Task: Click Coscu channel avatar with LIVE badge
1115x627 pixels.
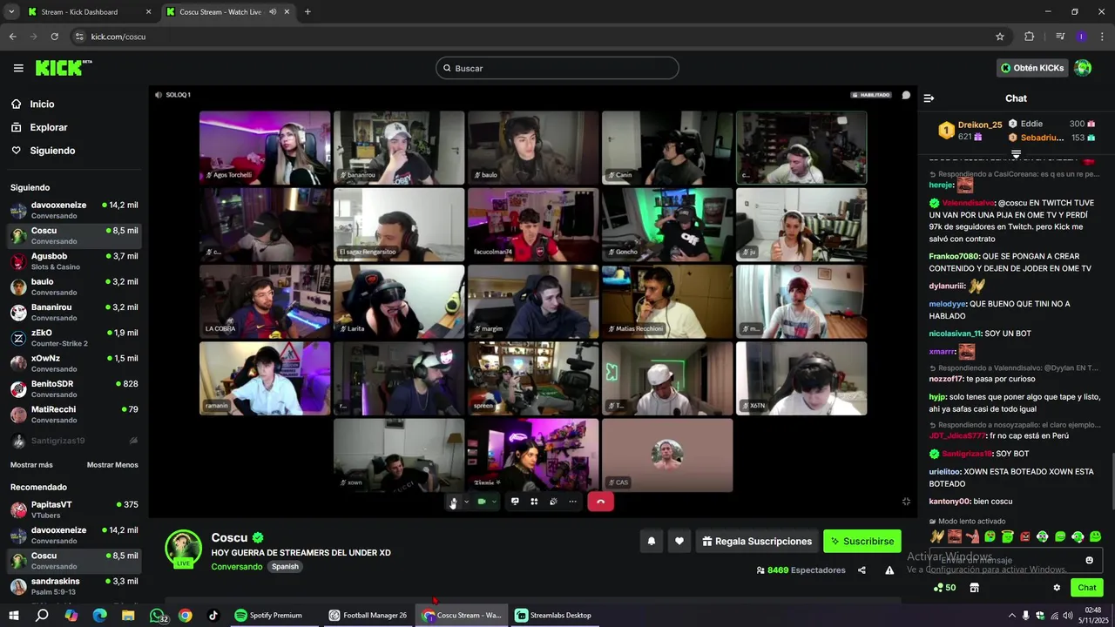Action: point(184,549)
